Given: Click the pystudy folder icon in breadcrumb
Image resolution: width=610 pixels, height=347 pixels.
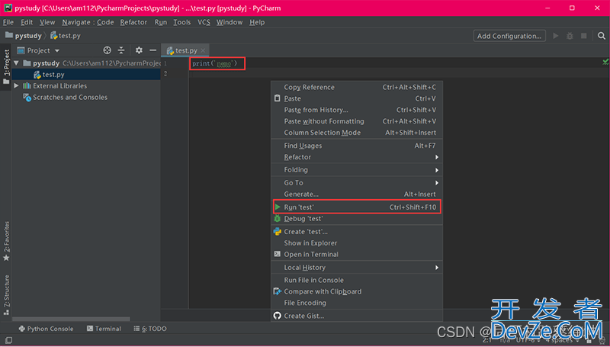Looking at the screenshot, I should 9,35.
